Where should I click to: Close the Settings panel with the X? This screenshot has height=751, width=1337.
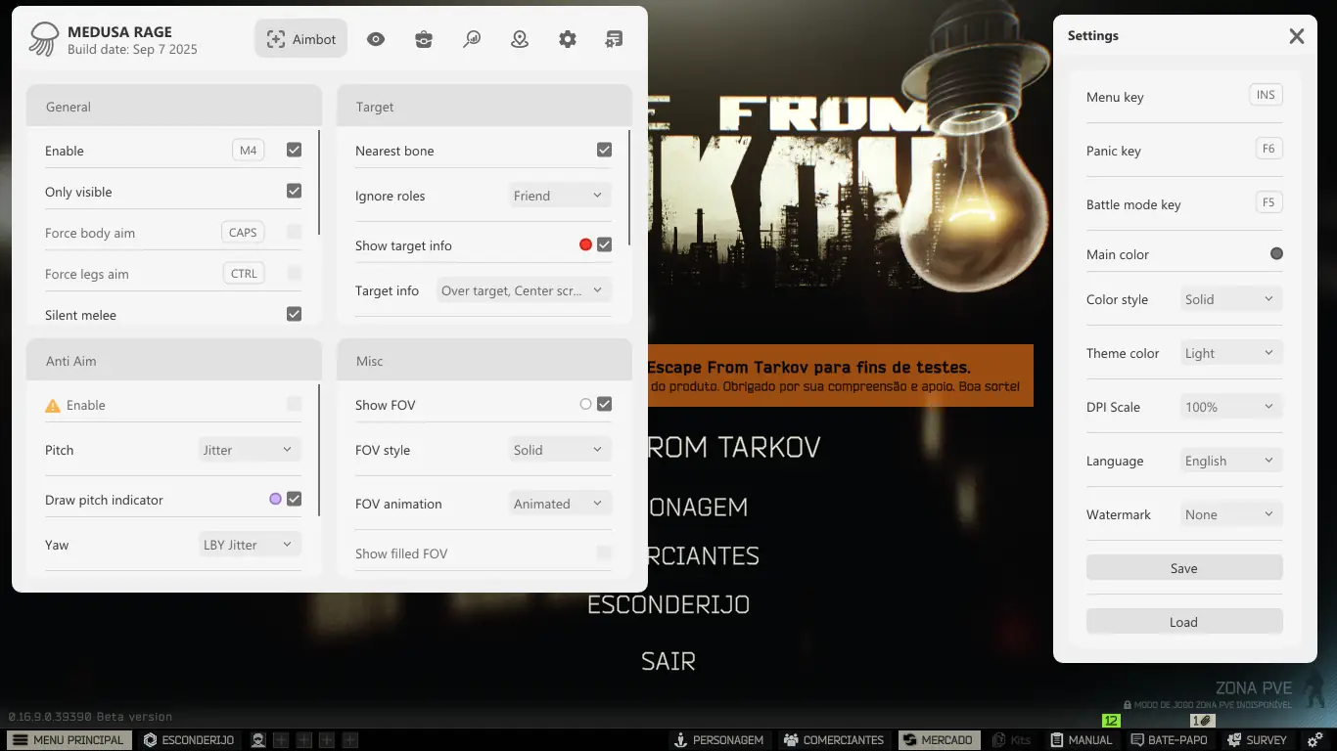pos(1297,36)
